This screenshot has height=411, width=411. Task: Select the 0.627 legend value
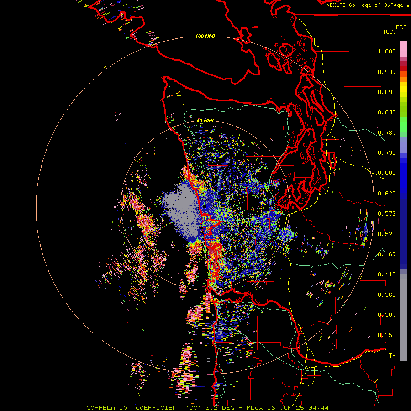(387, 194)
